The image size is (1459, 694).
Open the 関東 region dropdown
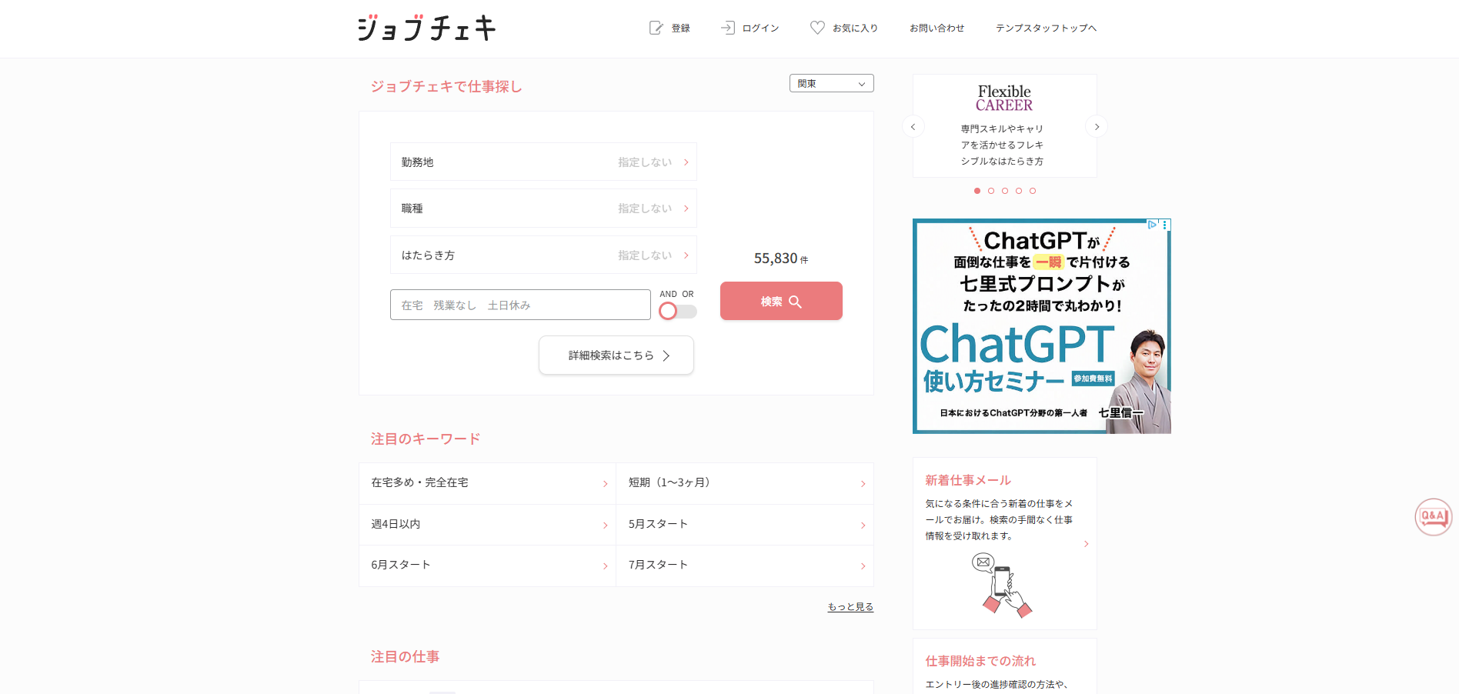(x=831, y=83)
